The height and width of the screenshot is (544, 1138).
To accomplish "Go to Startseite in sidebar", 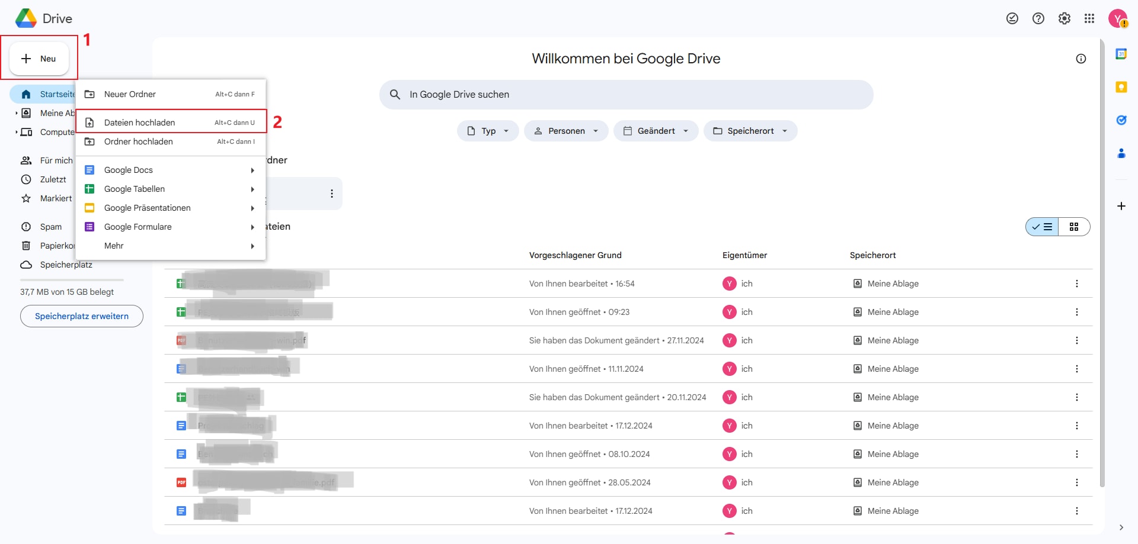I will tap(43, 94).
